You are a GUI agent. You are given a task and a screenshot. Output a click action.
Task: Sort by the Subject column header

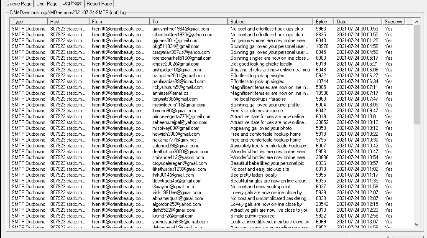pos(270,21)
